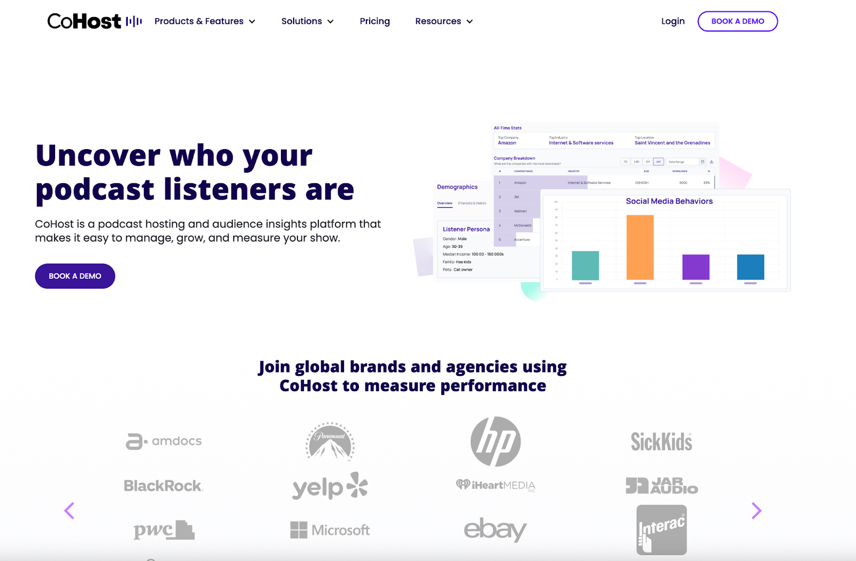Go to the Pricing page
Screen dimensions: 856x561
pos(374,21)
